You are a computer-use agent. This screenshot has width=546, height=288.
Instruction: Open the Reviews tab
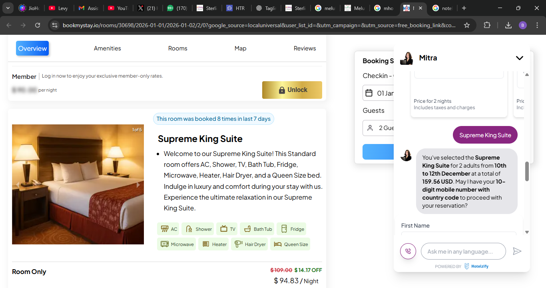[x=305, y=48]
